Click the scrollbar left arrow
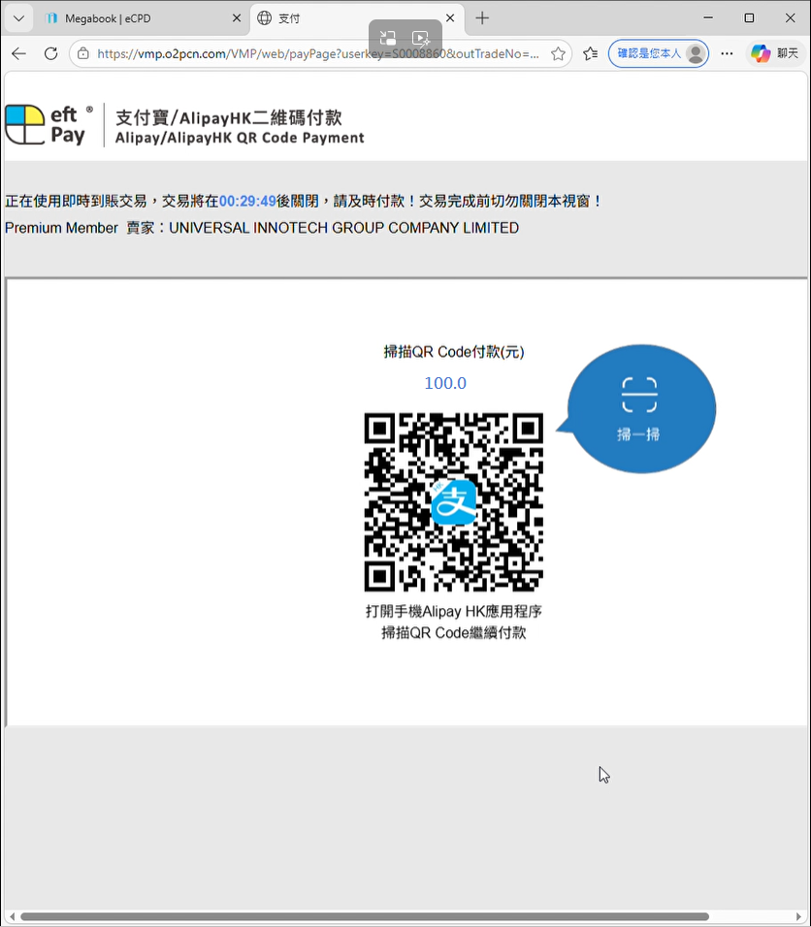The height and width of the screenshot is (927, 811). pyautogui.click(x=12, y=917)
